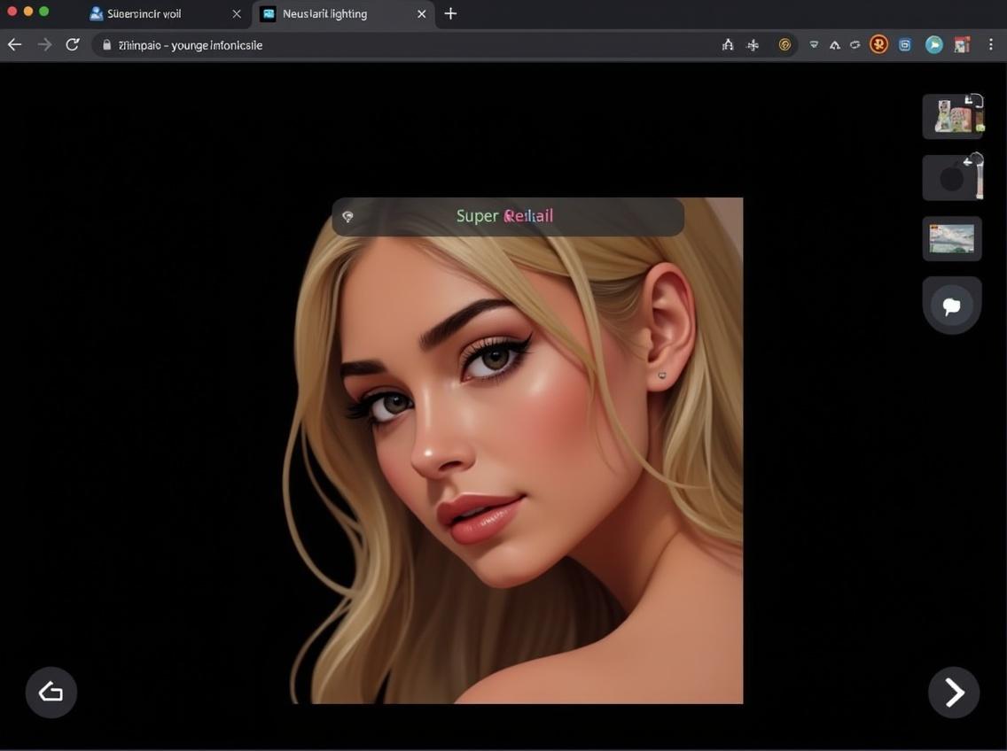Click the teal round arrow extension icon
This screenshot has height=751, width=1007.
tap(934, 44)
